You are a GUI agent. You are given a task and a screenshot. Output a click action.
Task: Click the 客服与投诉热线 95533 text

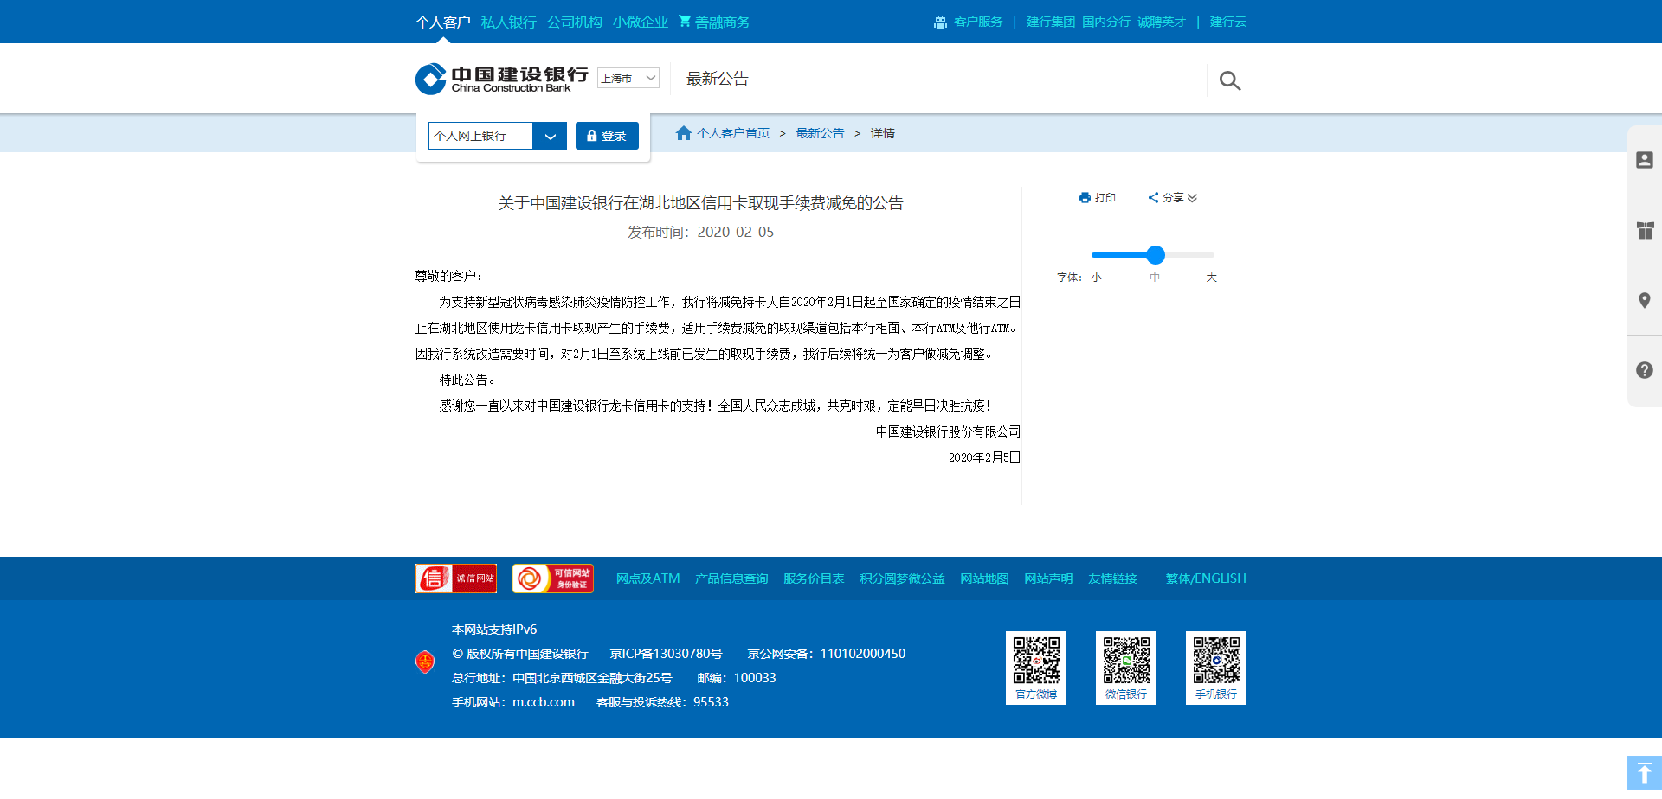coord(662,702)
